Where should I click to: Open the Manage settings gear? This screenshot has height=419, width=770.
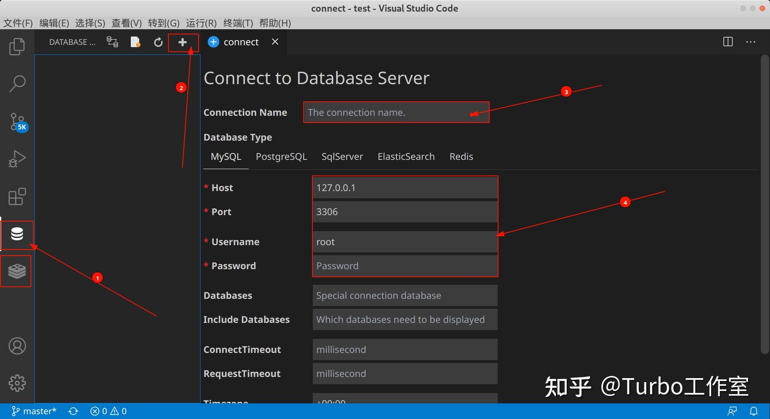[17, 383]
